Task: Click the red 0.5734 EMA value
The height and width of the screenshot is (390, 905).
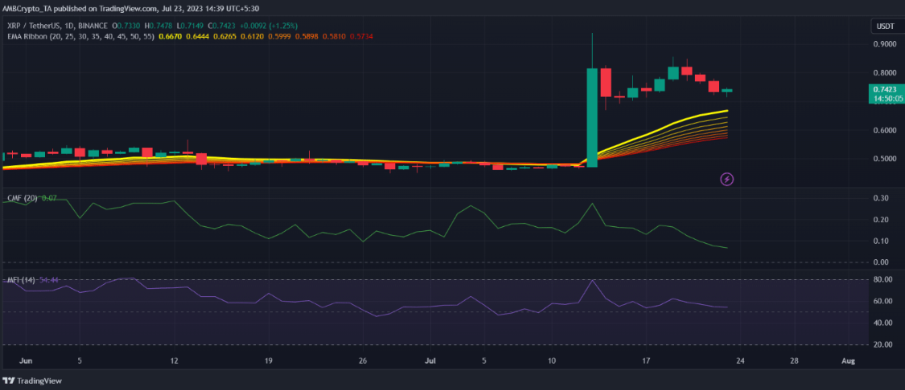Action: pos(392,37)
